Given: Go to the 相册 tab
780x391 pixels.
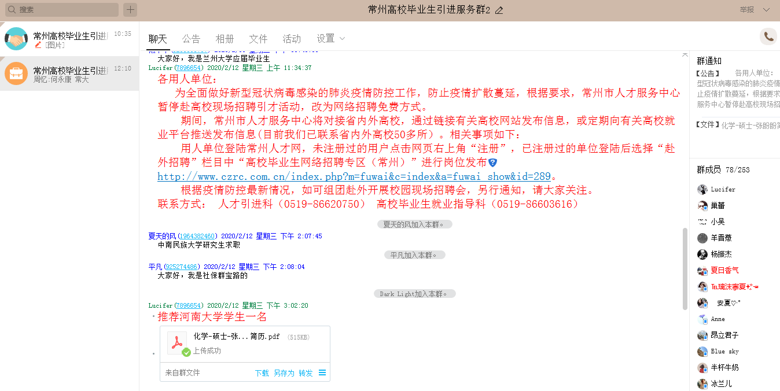Looking at the screenshot, I should click(x=225, y=39).
